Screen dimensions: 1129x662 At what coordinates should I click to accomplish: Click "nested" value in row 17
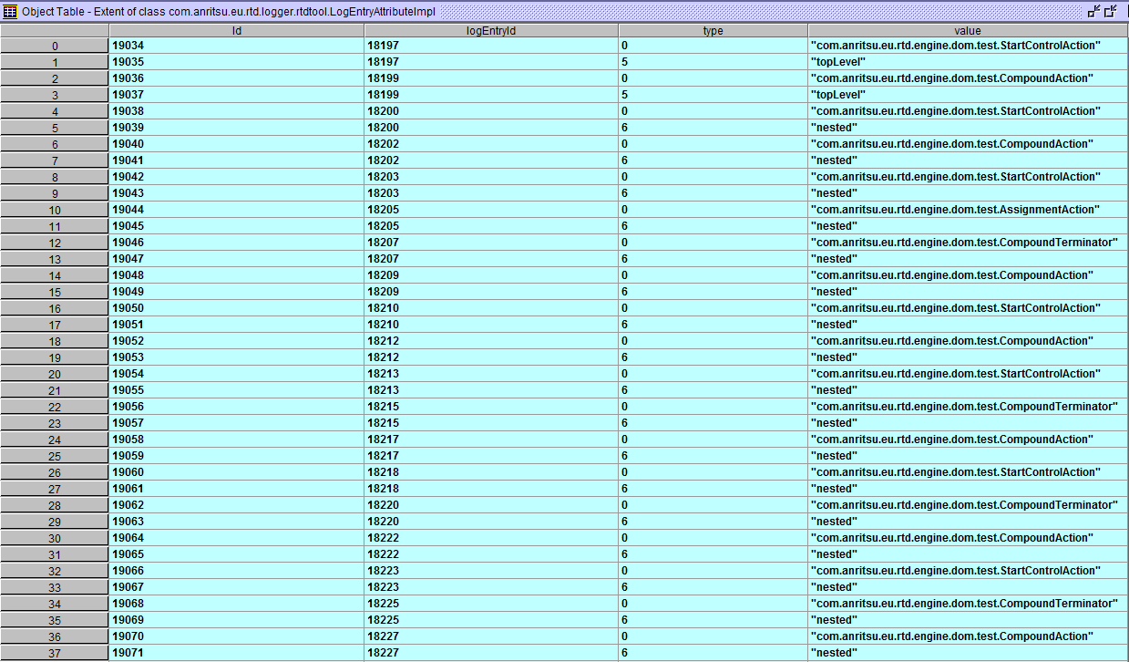pos(968,325)
